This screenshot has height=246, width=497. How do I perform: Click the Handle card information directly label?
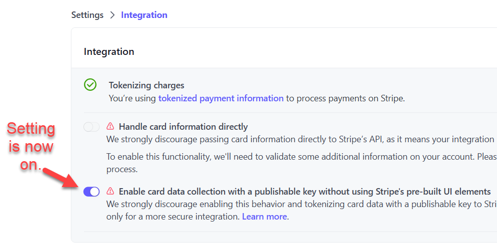click(183, 127)
